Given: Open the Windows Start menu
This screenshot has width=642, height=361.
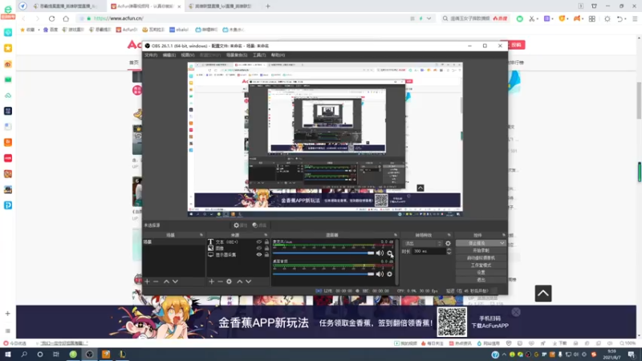Looking at the screenshot, I should [8, 355].
